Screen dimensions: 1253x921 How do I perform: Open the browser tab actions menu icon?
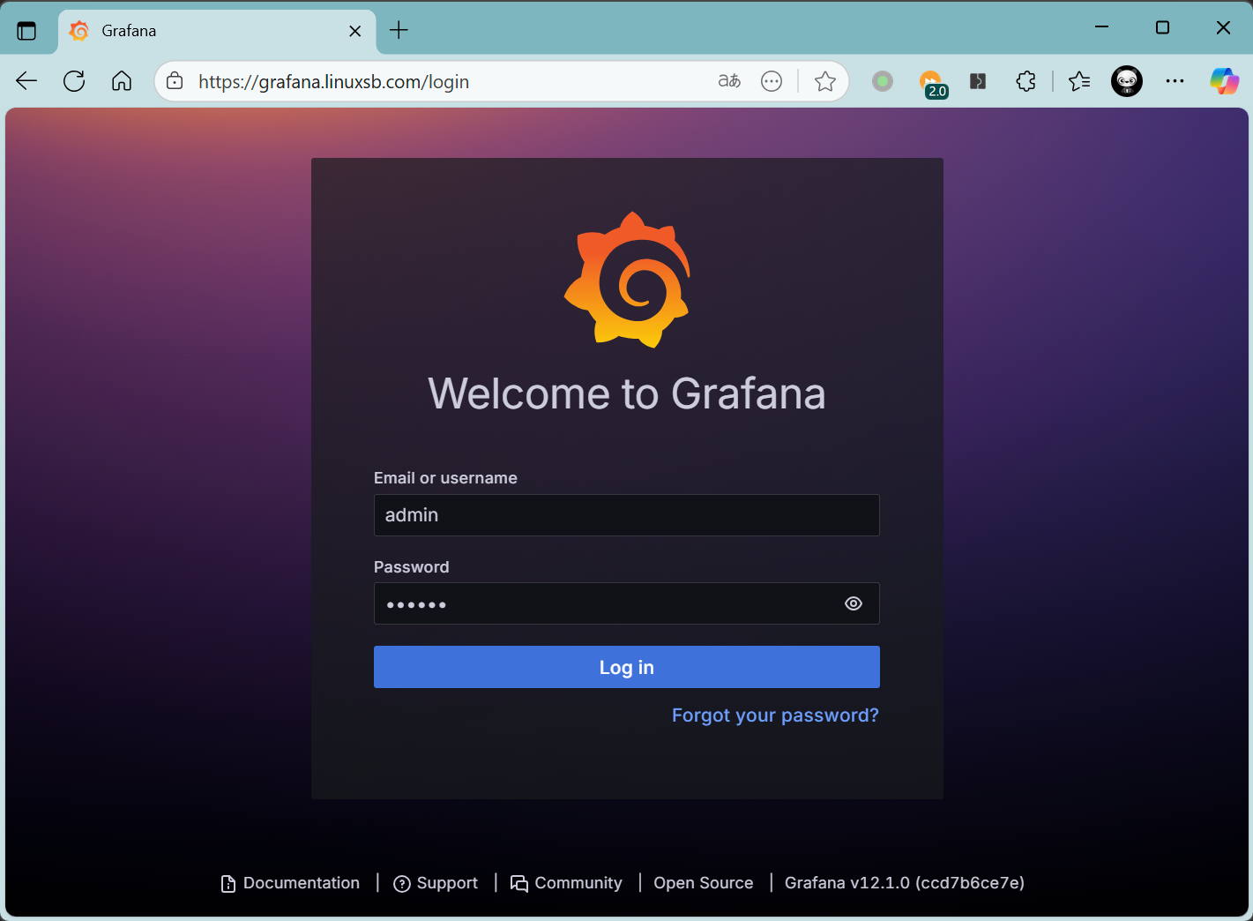tap(27, 31)
